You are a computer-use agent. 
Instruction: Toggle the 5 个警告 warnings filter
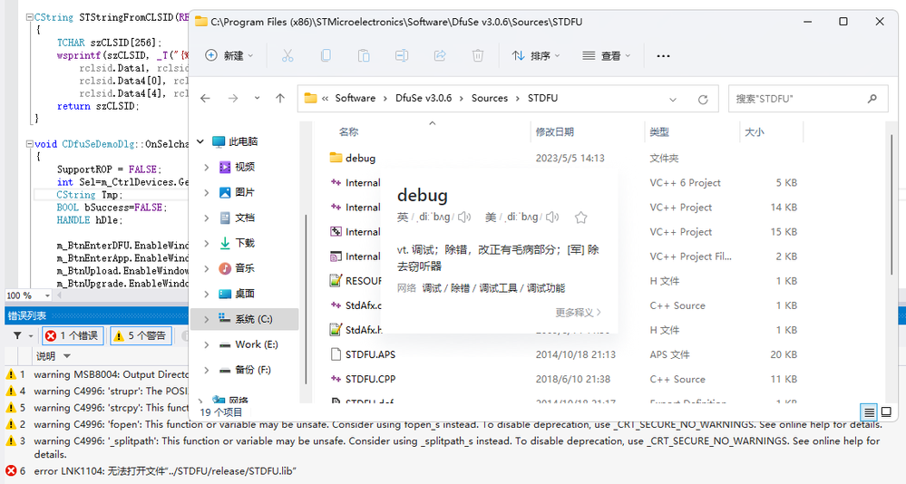click(x=141, y=335)
